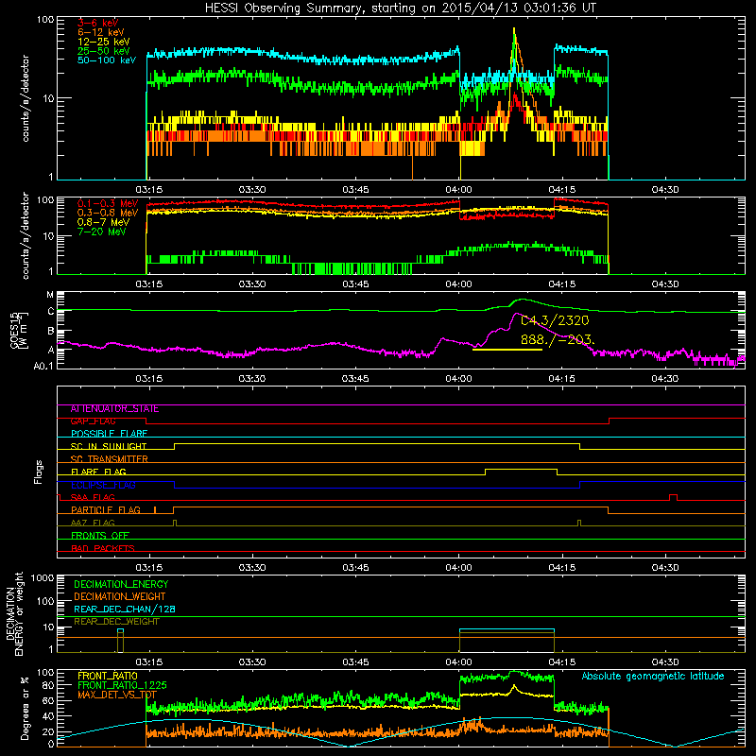Click the 0.1-0.3 MeV legend label

(x=108, y=203)
